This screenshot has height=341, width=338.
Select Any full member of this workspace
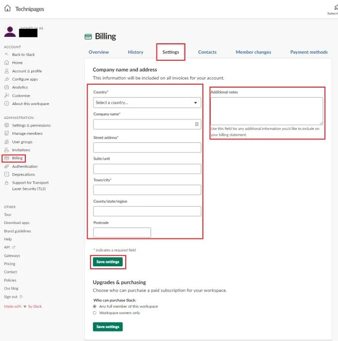(94, 307)
